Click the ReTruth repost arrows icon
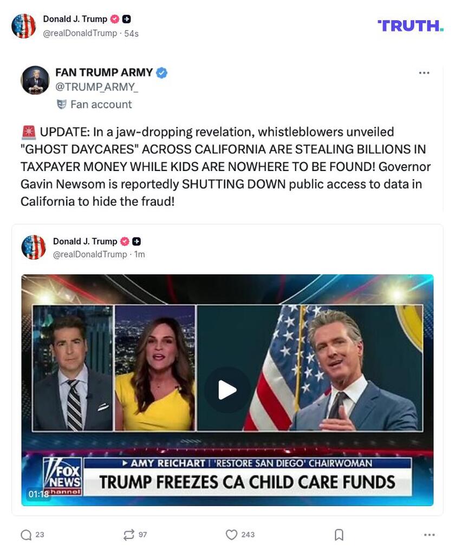Screen dimensions: 455x558 point(128,535)
